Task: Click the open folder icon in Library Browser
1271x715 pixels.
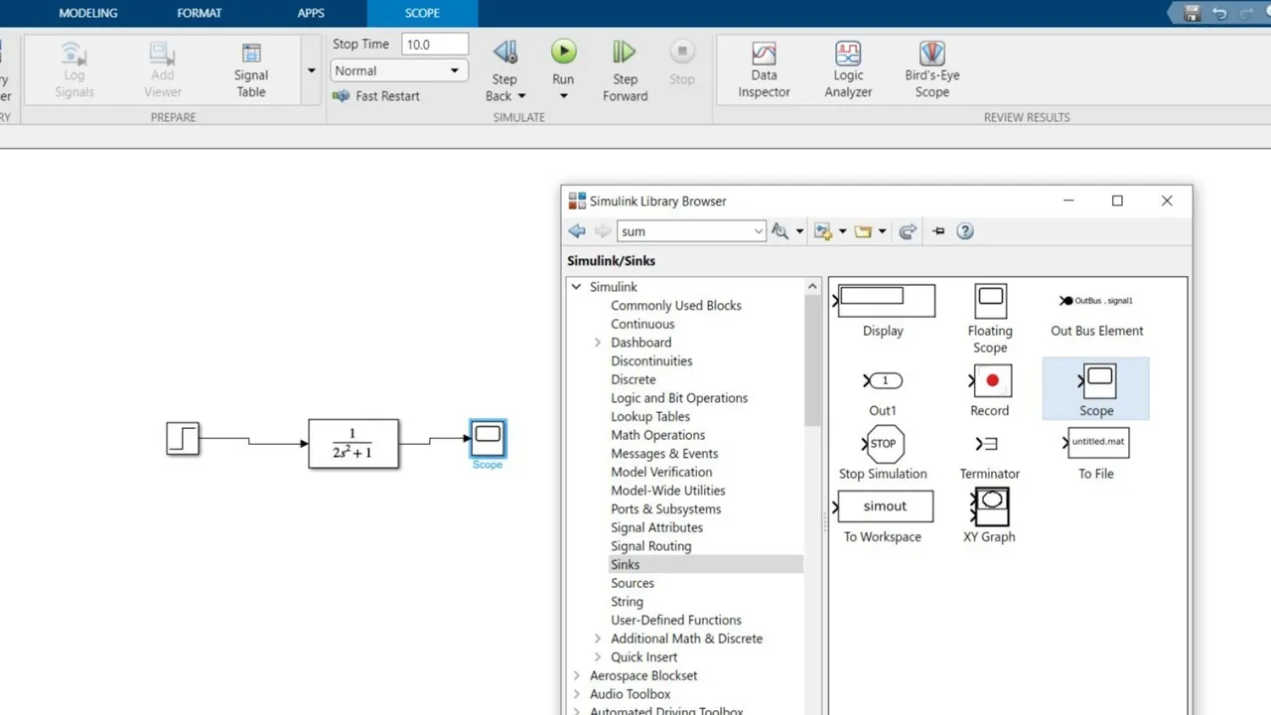Action: pos(863,231)
